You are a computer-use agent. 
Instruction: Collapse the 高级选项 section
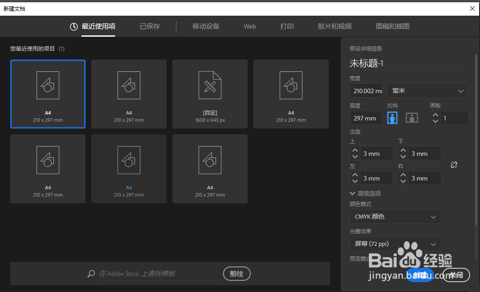[366, 193]
